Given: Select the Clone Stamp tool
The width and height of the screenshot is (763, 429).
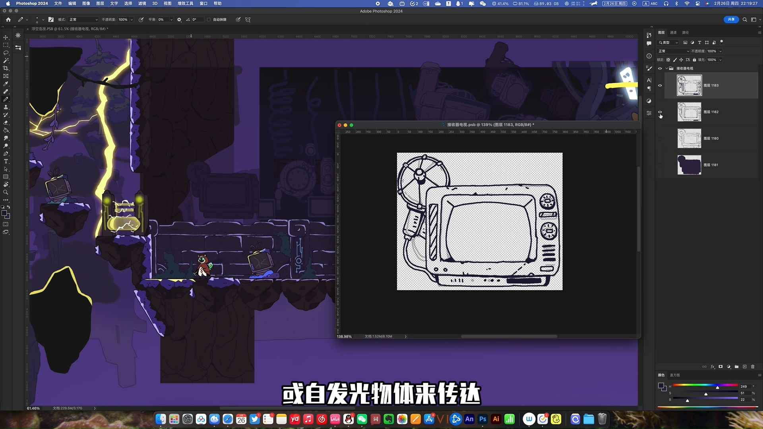Looking at the screenshot, I should click(6, 107).
